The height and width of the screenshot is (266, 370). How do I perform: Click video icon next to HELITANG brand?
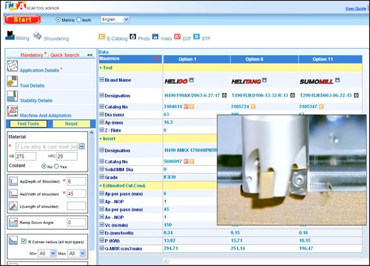[264, 80]
